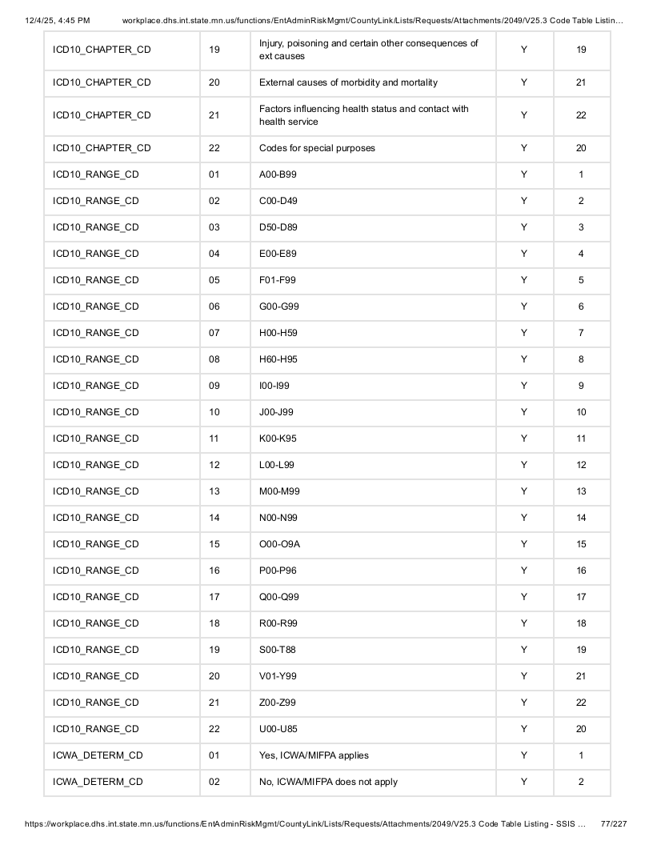Select the S00-T88 range cell

tap(373, 650)
